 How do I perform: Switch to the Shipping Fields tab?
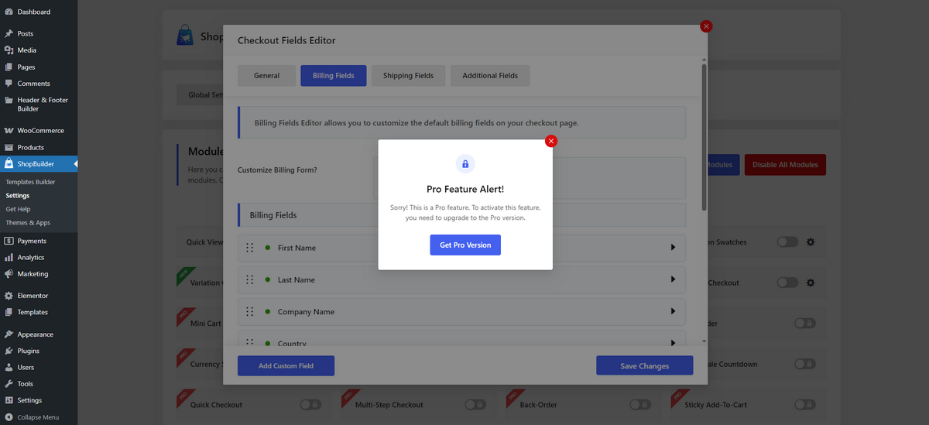[x=408, y=76]
